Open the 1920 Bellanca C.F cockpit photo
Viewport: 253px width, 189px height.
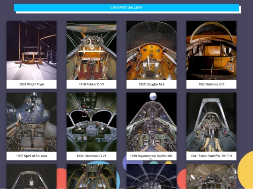211,50
